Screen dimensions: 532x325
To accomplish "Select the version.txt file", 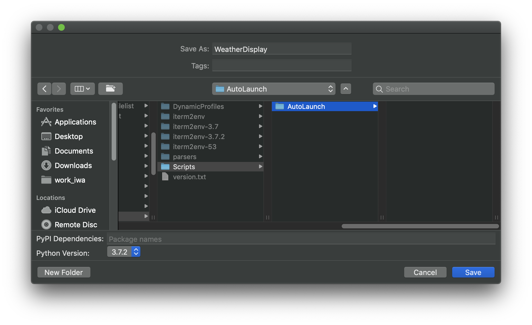I will pos(189,177).
